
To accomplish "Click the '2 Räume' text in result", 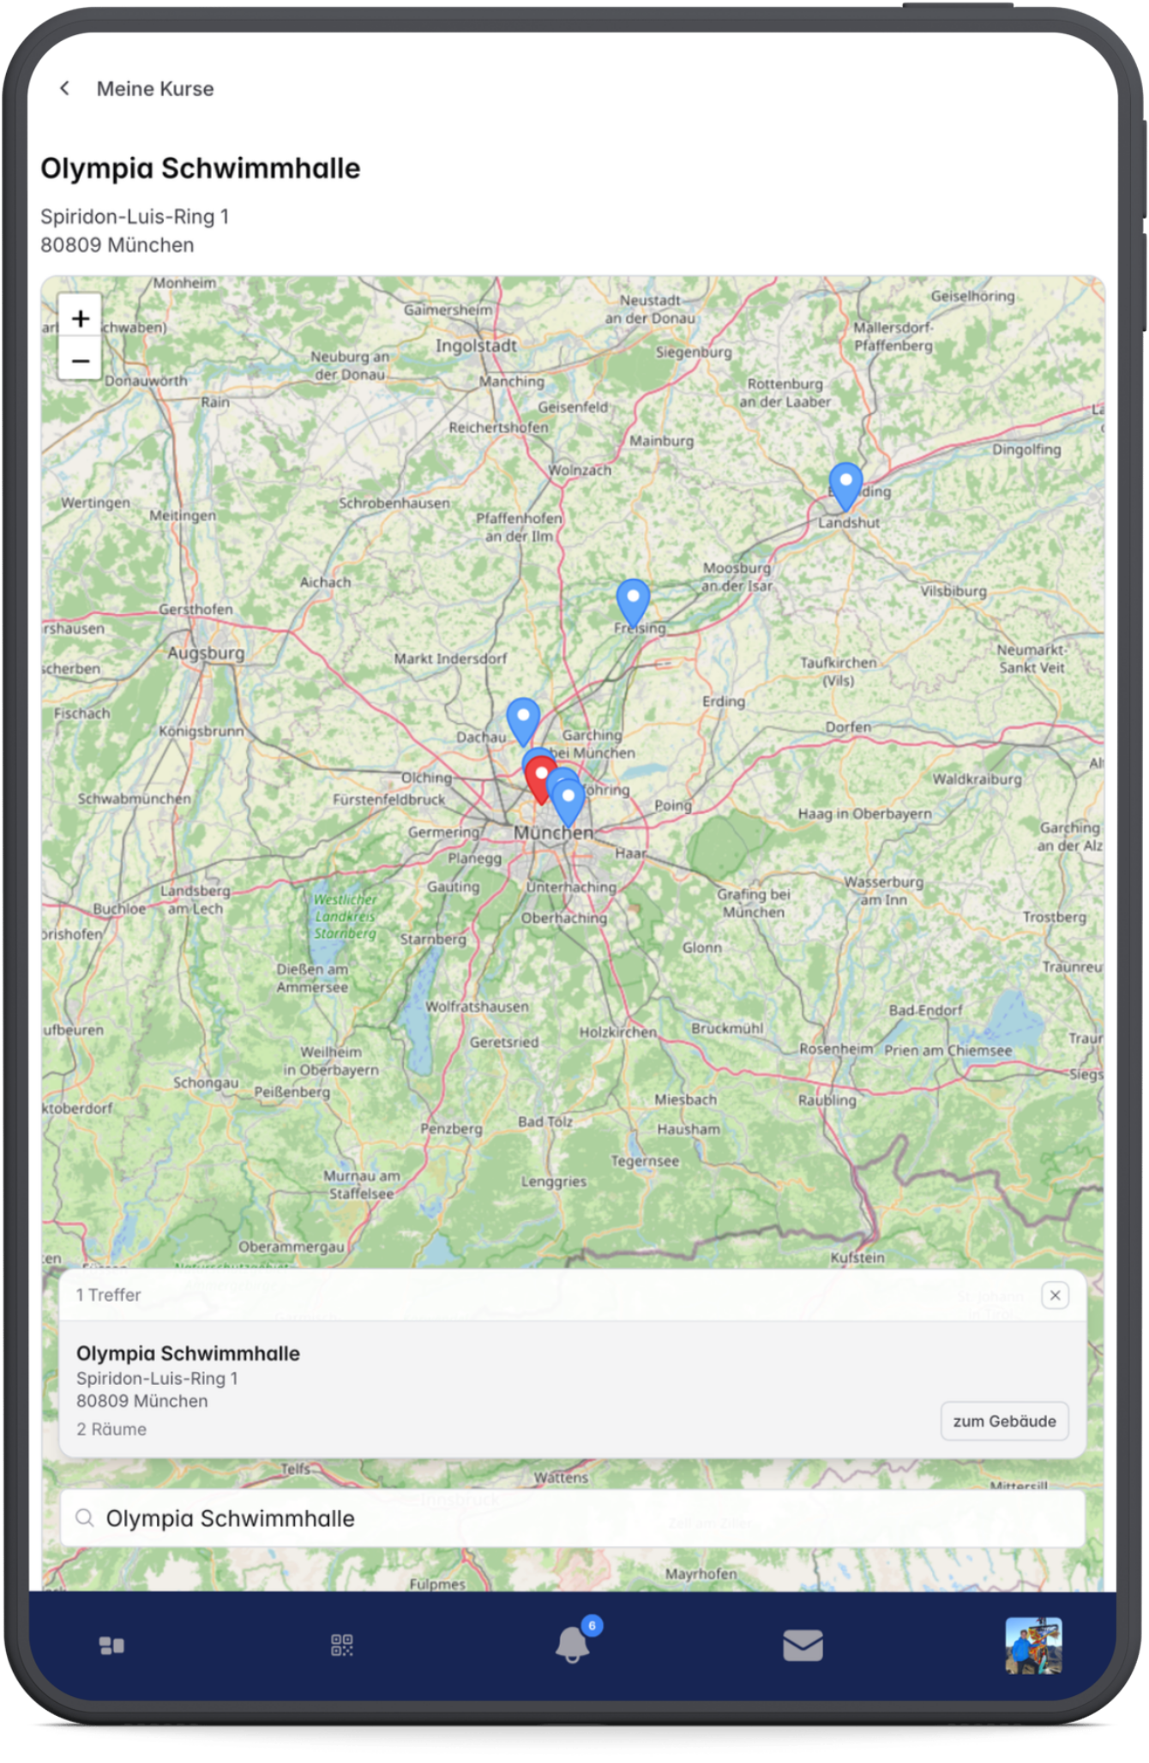I will pyautogui.click(x=111, y=1429).
